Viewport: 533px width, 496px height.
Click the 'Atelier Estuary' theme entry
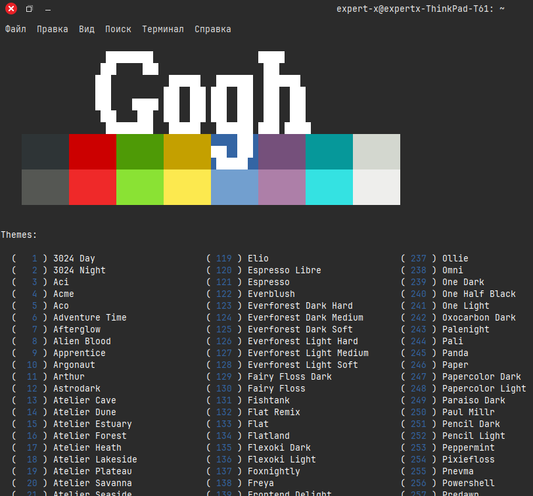coord(93,424)
